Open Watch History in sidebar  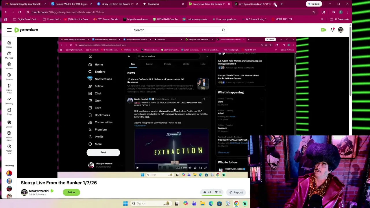coord(9,136)
